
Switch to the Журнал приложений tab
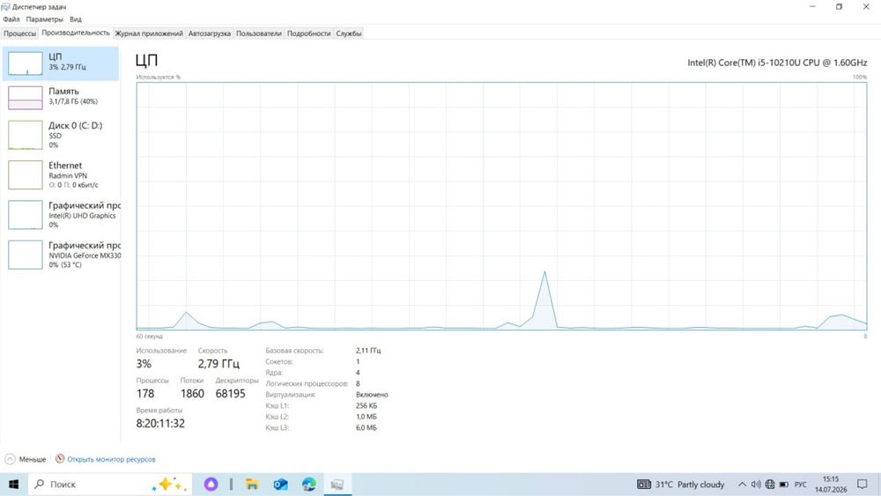click(x=149, y=33)
